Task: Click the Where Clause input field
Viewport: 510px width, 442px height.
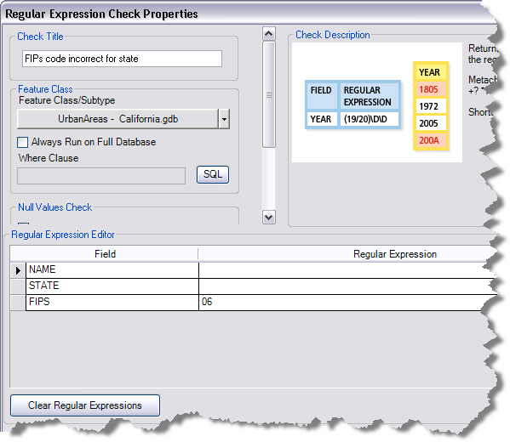Action: [101, 176]
